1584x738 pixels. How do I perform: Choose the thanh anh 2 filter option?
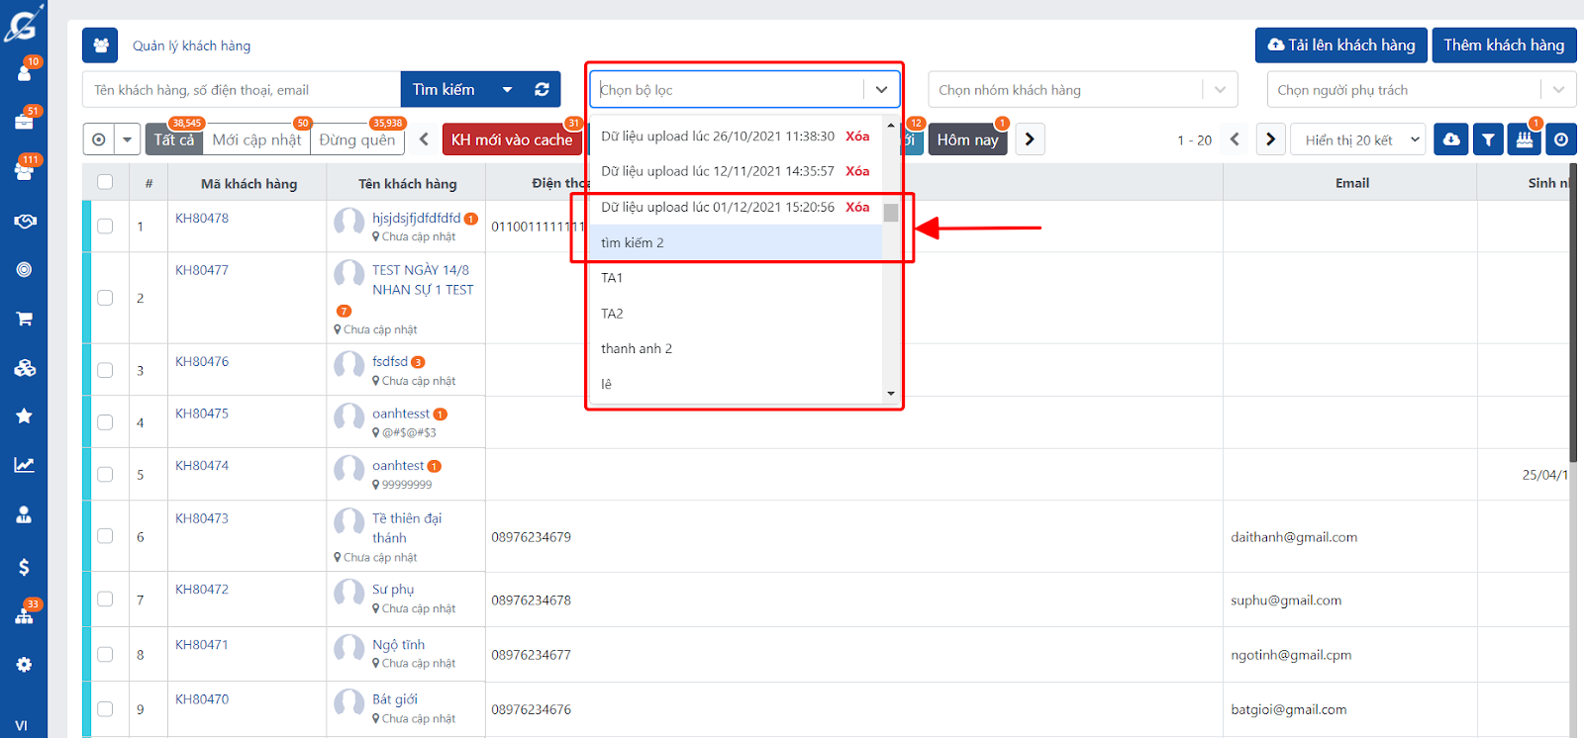click(x=736, y=348)
